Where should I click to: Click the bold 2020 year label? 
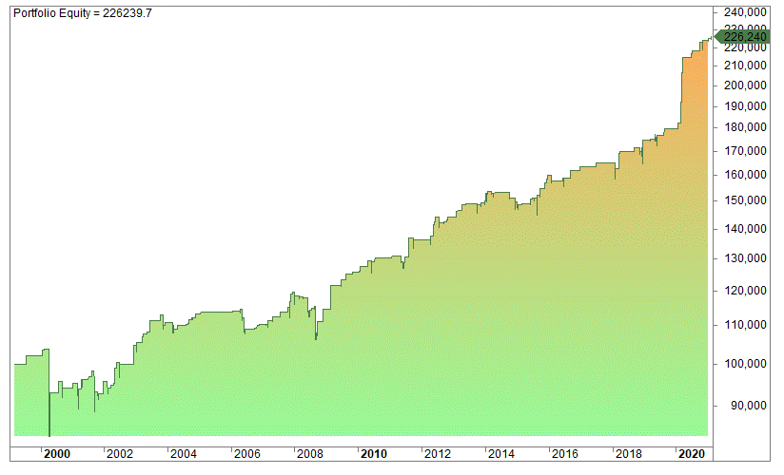click(x=692, y=454)
